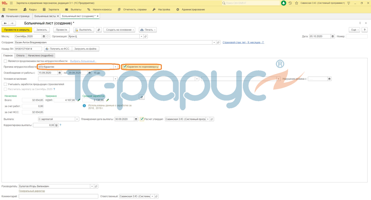Open the history clock icon
Image resolution: width=371 pixels, height=200 pixels.
(x=290, y=3)
